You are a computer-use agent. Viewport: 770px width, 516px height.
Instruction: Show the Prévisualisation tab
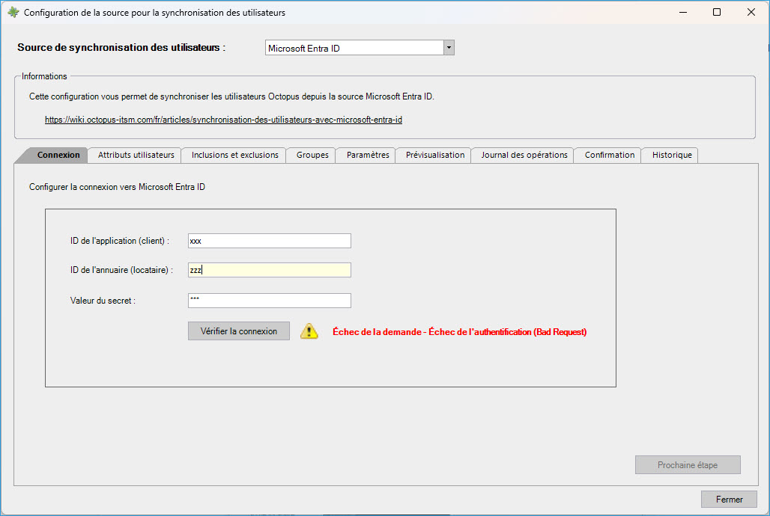point(434,155)
